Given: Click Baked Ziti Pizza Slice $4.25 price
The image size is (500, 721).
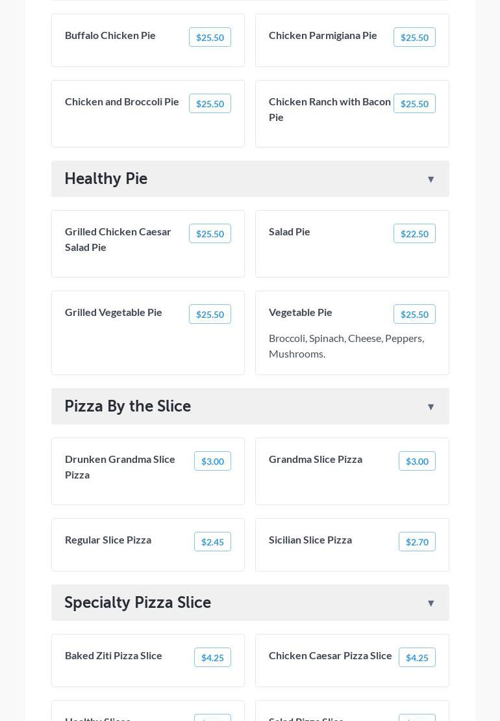Looking at the screenshot, I should 212,658.
